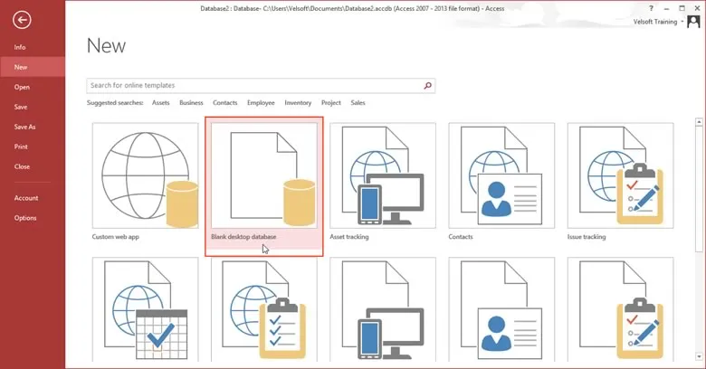Click the scrollbar down arrow

point(699,357)
